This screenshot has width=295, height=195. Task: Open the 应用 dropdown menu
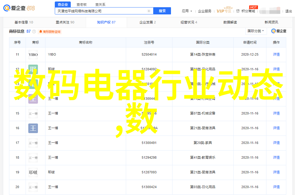point(187,11)
